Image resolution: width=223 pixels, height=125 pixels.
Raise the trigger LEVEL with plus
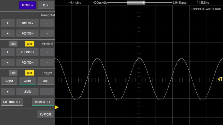tap(8, 92)
